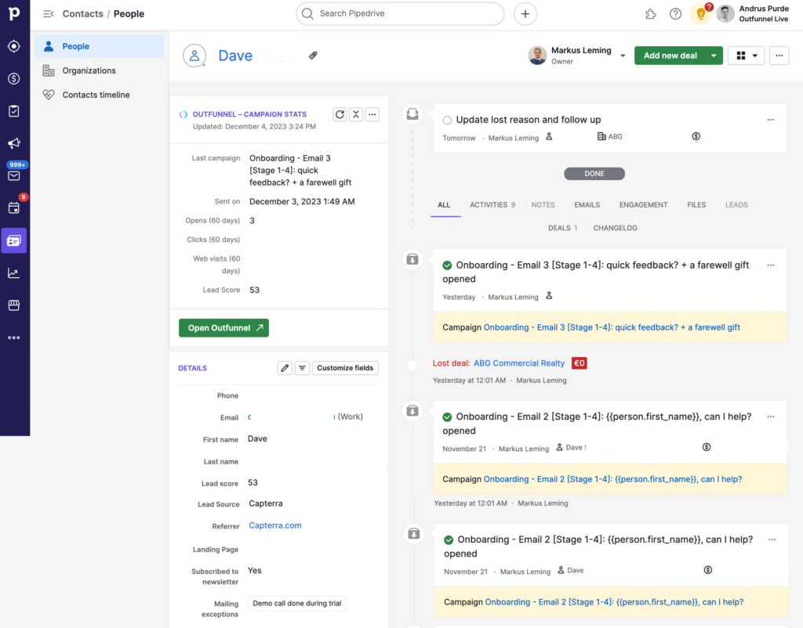Switch to the Emails tab

pos(587,205)
